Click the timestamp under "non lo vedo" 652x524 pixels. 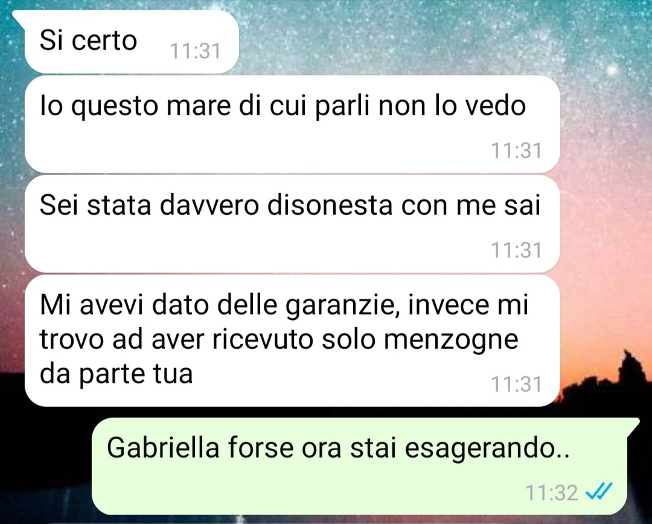click(x=516, y=150)
